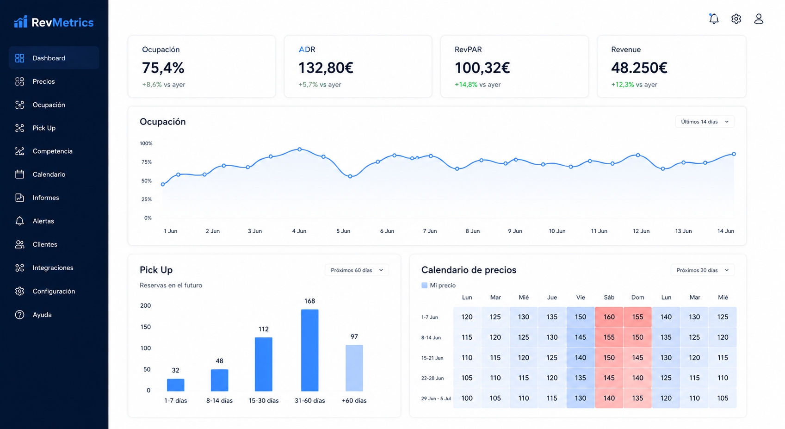The height and width of the screenshot is (429, 785).
Task: Open the user profile icon
Action: click(x=759, y=19)
